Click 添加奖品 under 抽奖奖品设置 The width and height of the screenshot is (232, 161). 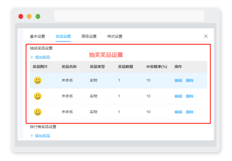coord(40,57)
